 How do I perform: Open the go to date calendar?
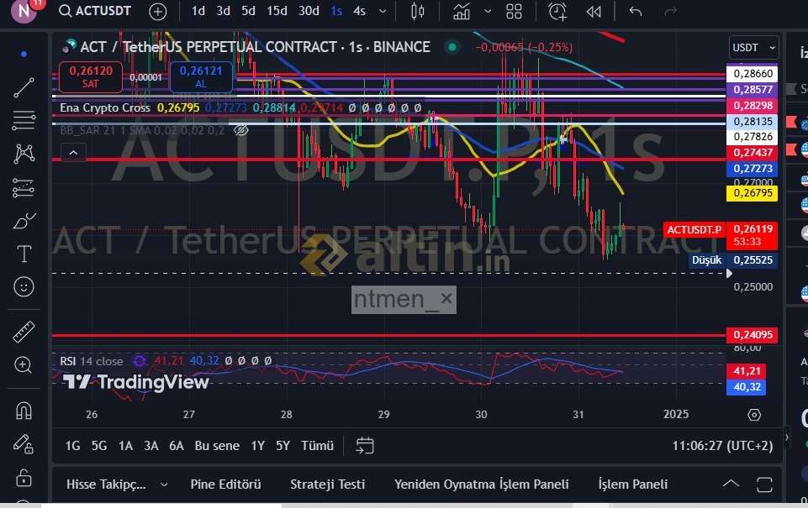365,446
